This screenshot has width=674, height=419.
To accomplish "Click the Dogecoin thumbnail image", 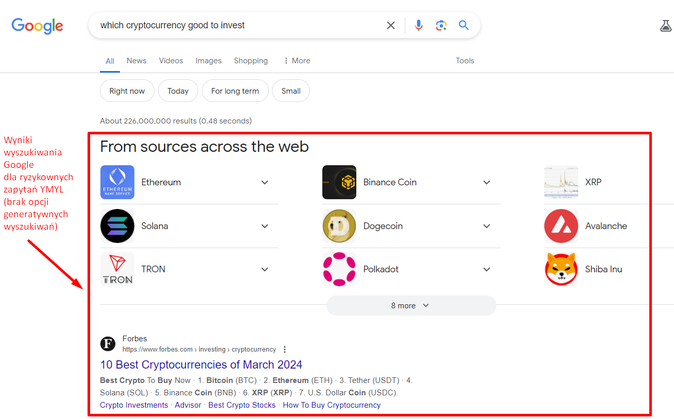I will [339, 225].
